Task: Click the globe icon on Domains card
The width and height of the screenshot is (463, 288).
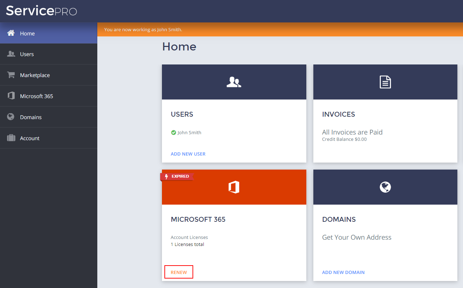Action: click(x=385, y=187)
